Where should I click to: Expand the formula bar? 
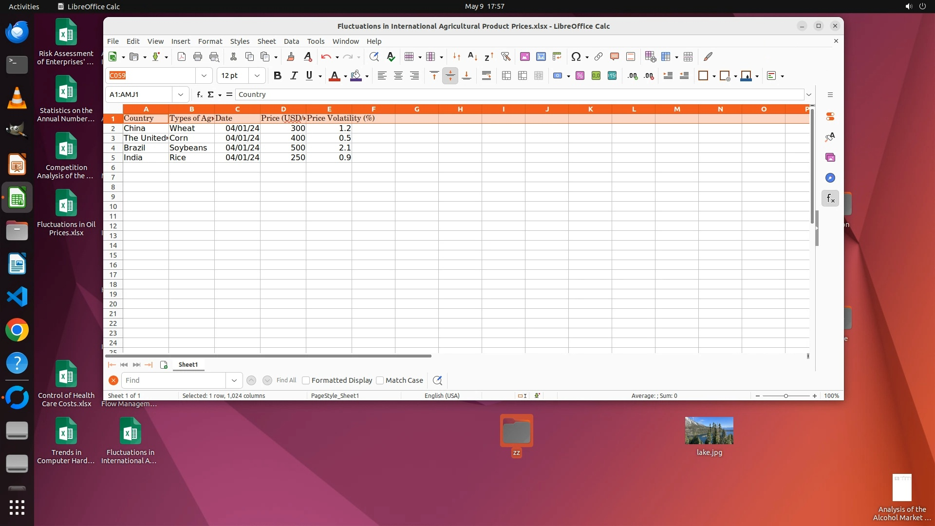(x=809, y=95)
